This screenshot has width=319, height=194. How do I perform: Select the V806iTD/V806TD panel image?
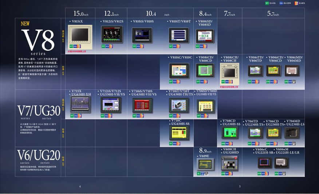click(255, 70)
